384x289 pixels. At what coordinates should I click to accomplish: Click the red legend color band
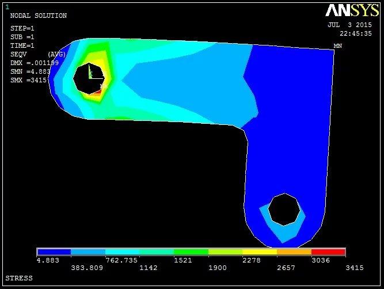coord(328,252)
